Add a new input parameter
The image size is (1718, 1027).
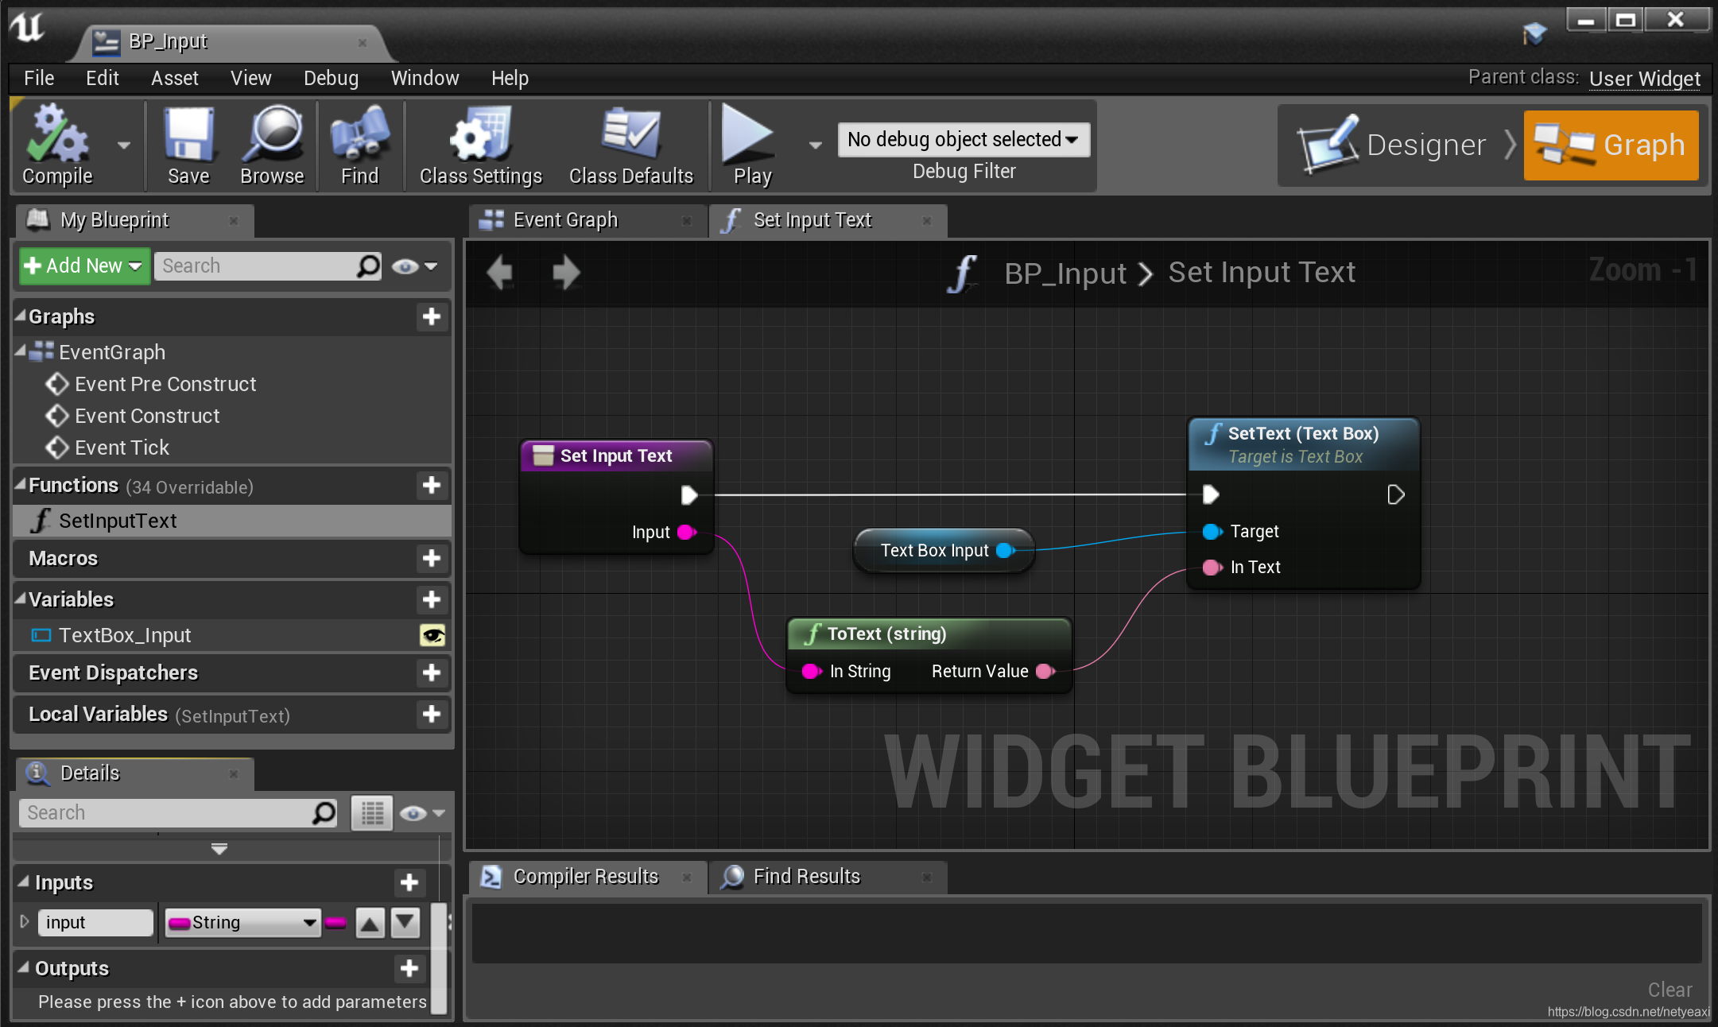pyautogui.click(x=409, y=882)
